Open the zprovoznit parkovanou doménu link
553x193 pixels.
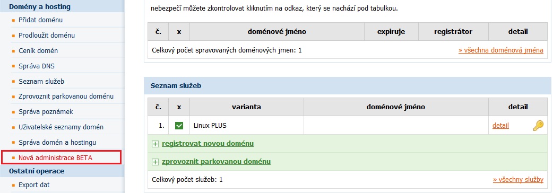point(216,162)
